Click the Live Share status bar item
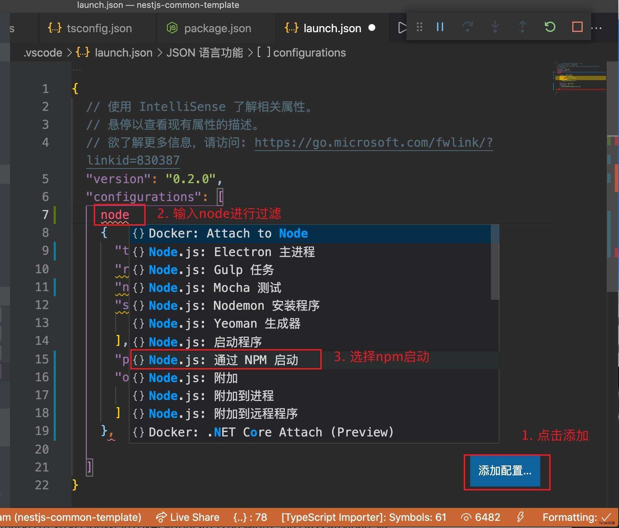The image size is (619, 528). 188,517
